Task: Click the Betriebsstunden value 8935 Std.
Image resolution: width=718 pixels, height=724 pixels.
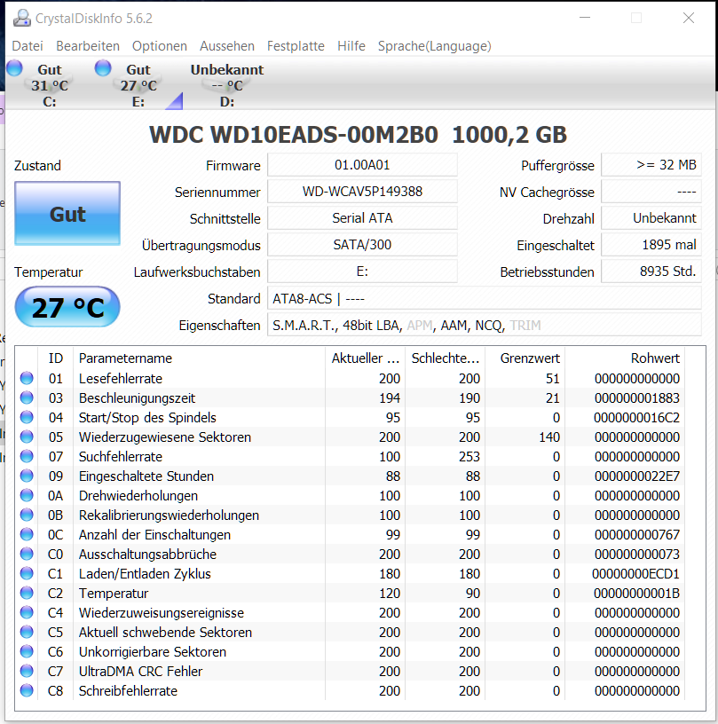Action: 651,271
